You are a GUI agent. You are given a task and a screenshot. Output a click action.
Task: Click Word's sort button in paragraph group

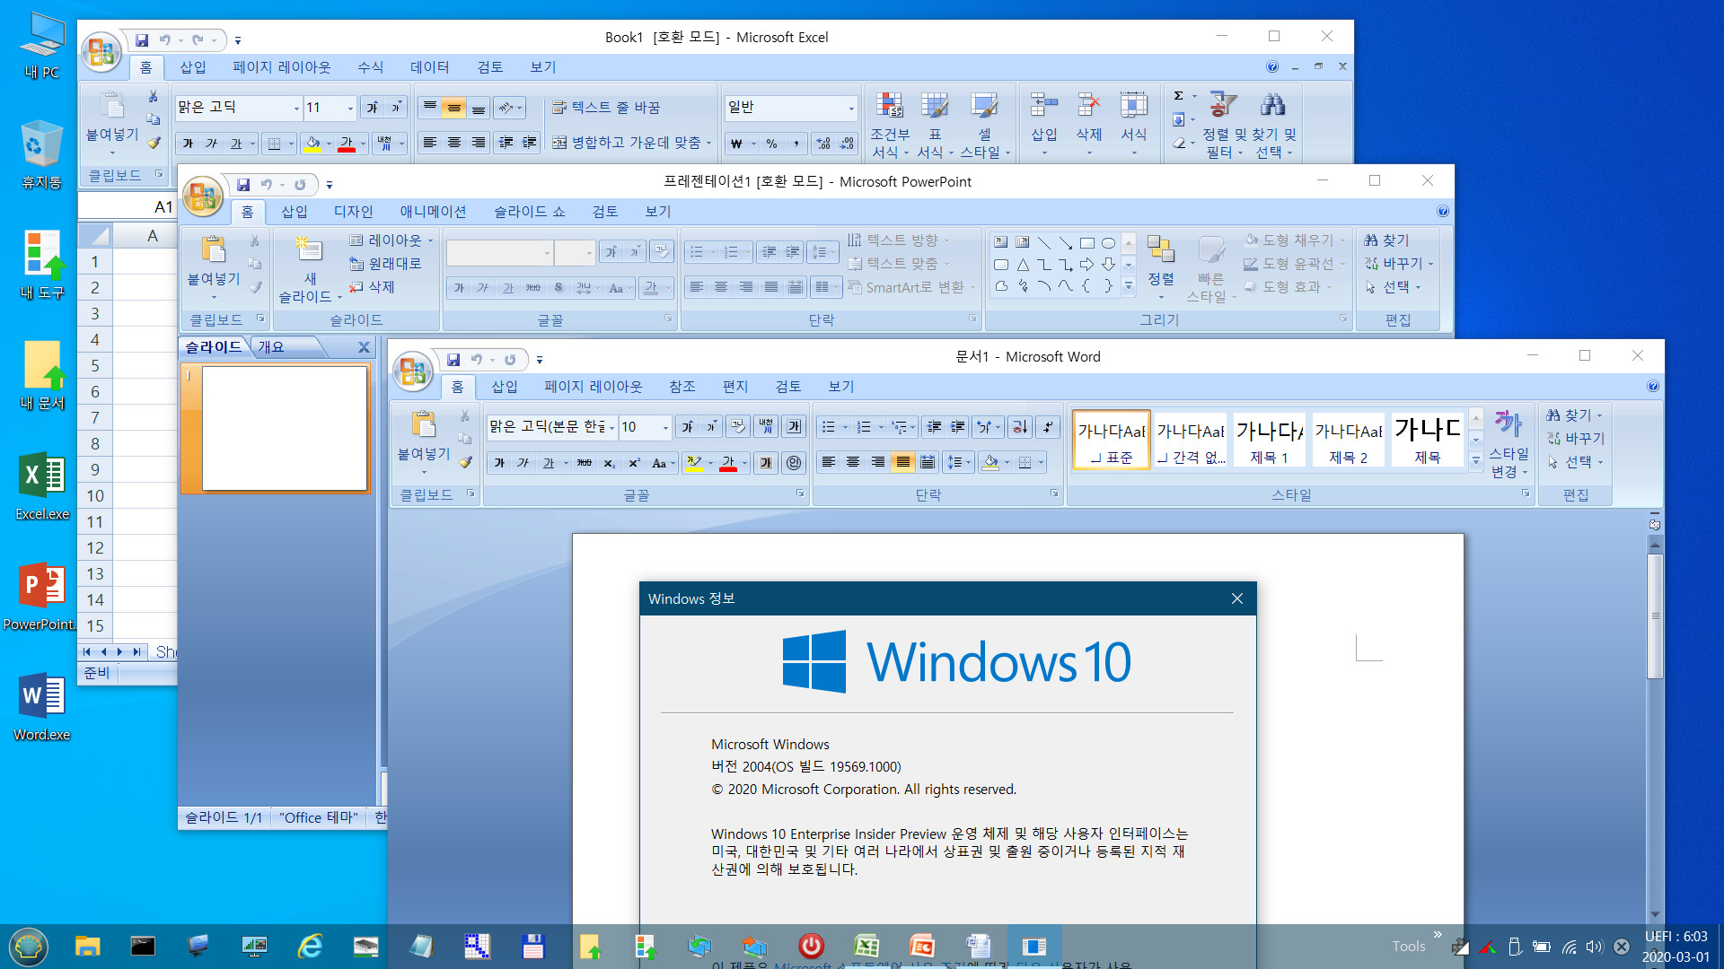click(1019, 427)
